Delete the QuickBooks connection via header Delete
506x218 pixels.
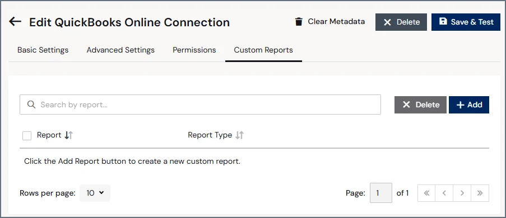(x=401, y=22)
